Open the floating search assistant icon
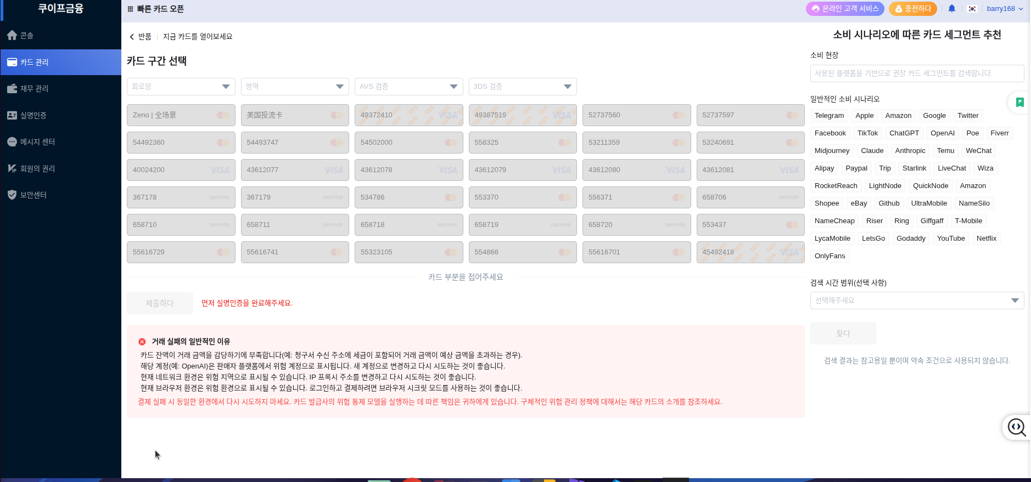The width and height of the screenshot is (1031, 482). click(1017, 427)
